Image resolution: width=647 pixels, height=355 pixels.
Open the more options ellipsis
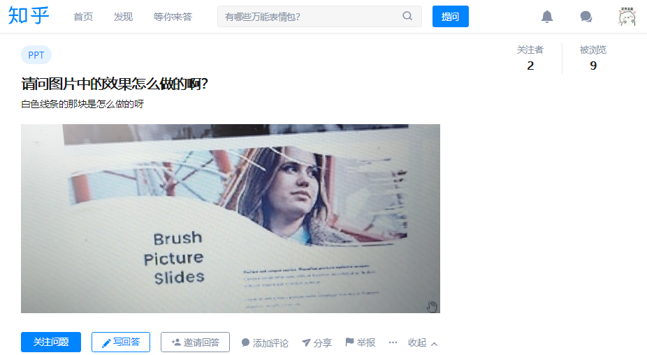coord(393,342)
